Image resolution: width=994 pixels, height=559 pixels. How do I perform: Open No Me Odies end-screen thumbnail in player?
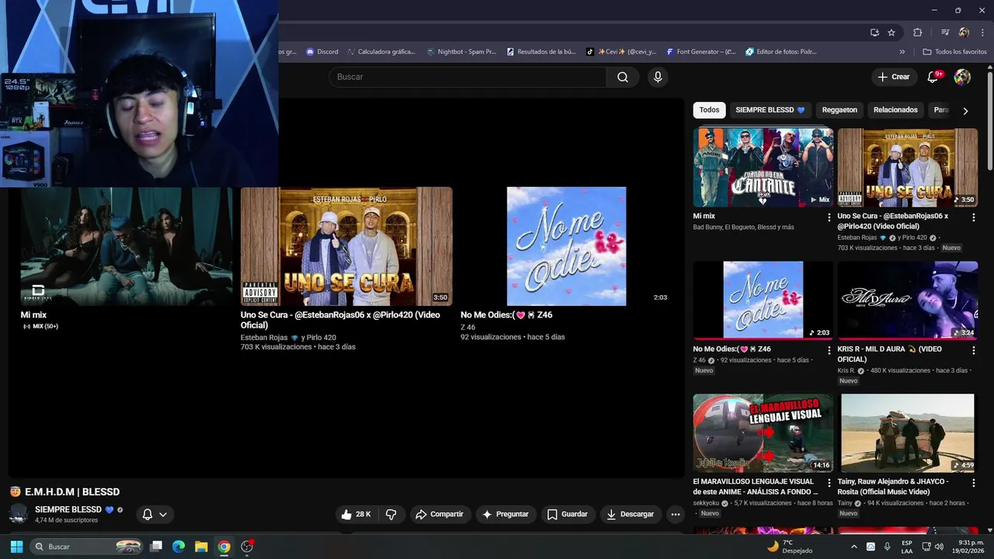[566, 246]
